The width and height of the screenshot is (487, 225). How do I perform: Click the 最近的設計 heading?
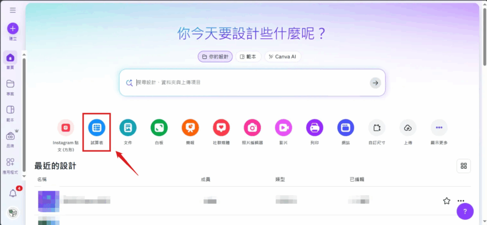click(x=55, y=166)
